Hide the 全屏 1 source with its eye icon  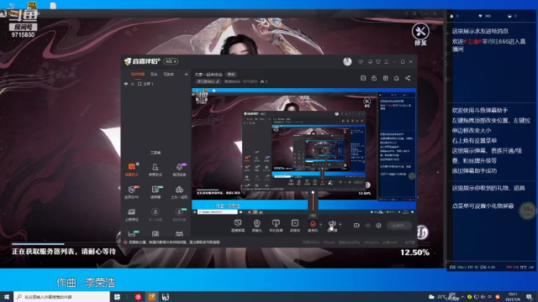(126, 84)
